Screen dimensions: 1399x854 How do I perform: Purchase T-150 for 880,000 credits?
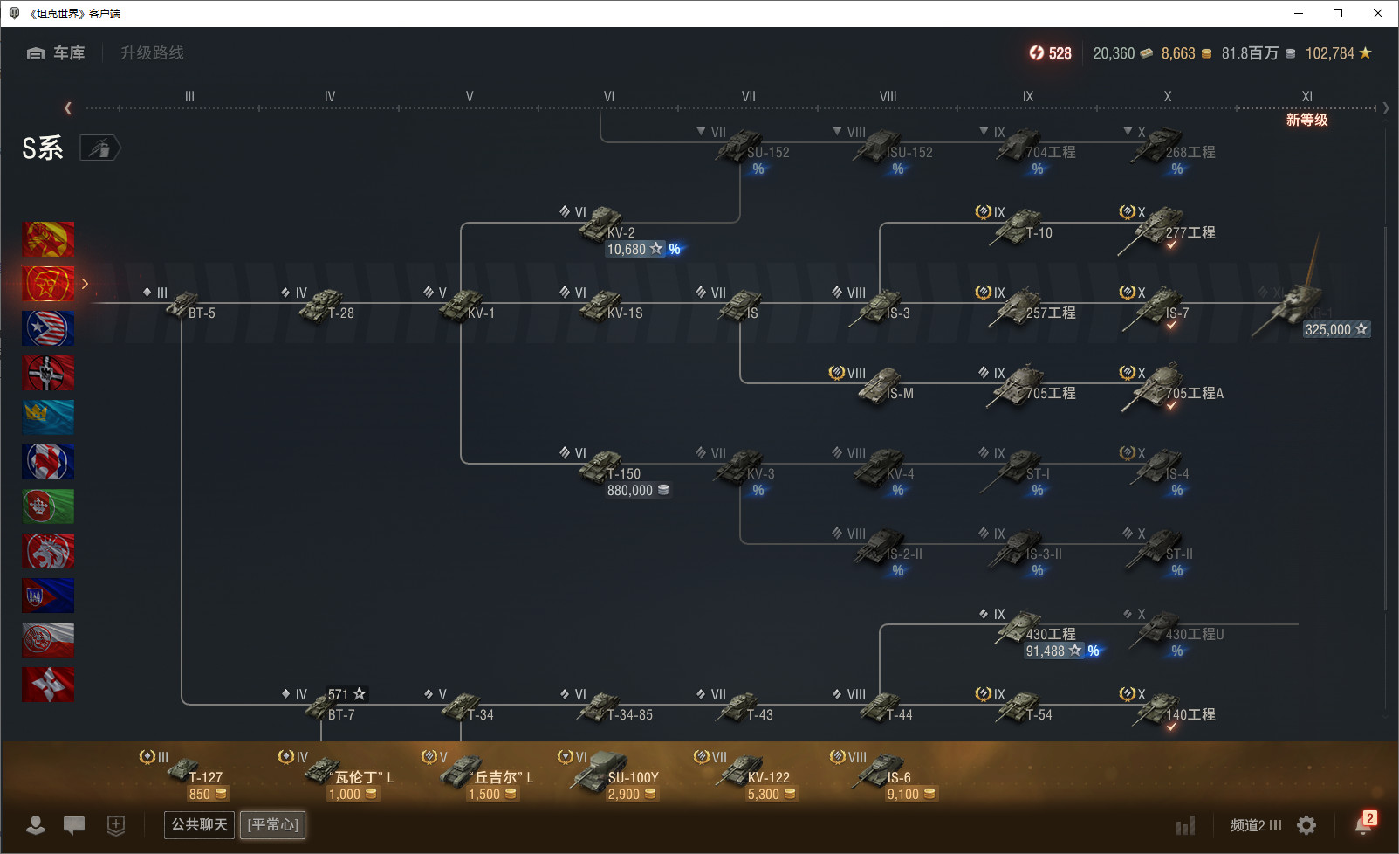click(638, 491)
